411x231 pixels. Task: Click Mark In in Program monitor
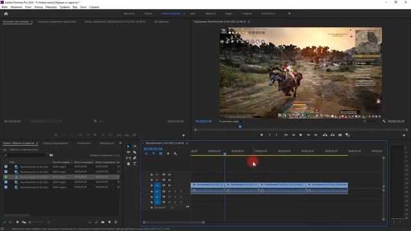point(270,135)
